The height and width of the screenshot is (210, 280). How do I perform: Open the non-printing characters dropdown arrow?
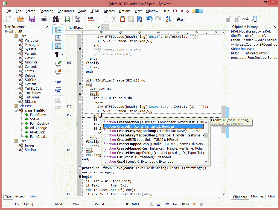point(62,55)
